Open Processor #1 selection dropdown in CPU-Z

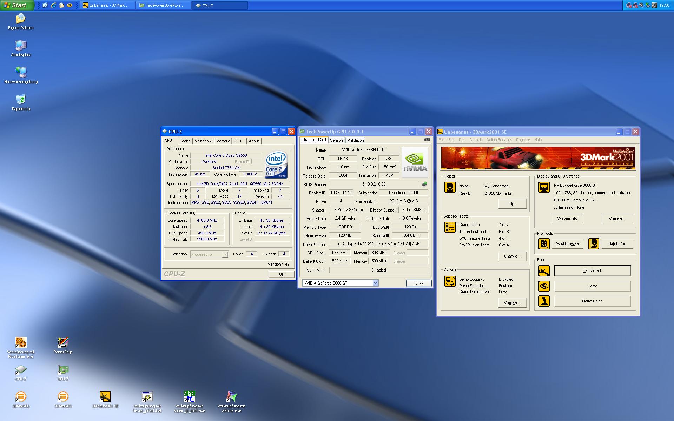coord(209,254)
